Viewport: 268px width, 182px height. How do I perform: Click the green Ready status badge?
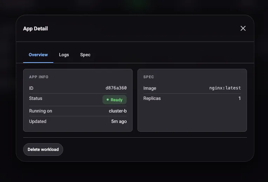(114, 100)
